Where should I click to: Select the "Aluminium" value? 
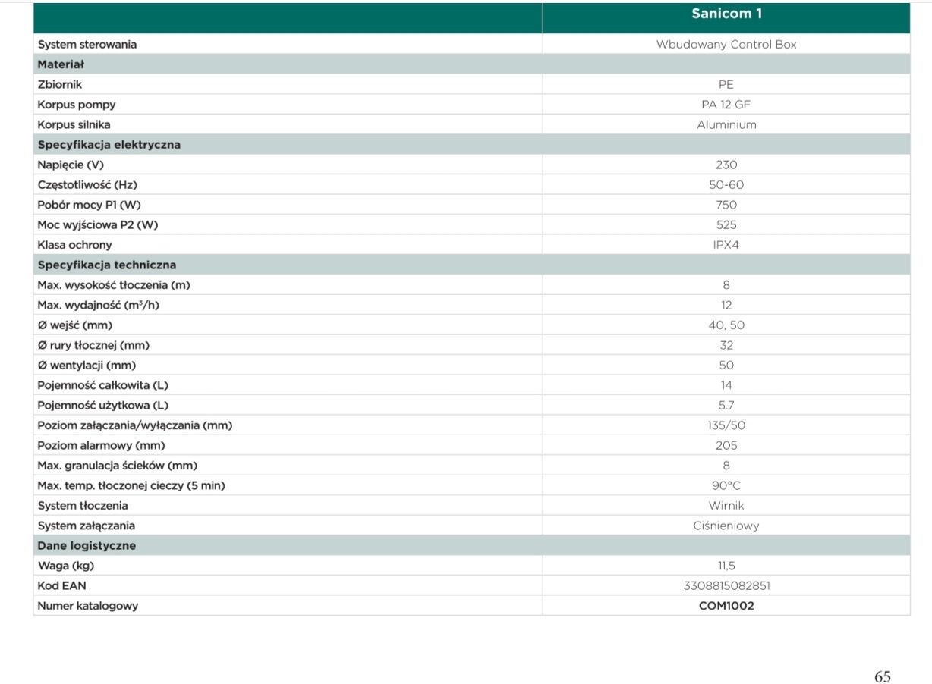[726, 124]
